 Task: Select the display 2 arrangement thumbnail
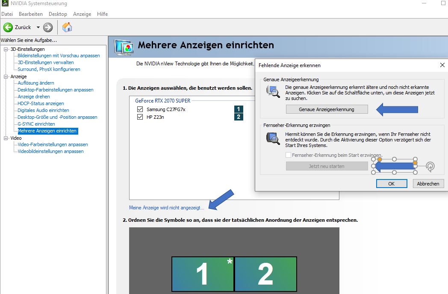pos(265,274)
